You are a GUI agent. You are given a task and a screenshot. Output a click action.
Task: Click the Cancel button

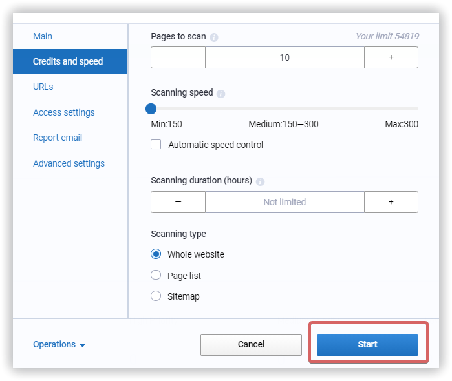(251, 344)
